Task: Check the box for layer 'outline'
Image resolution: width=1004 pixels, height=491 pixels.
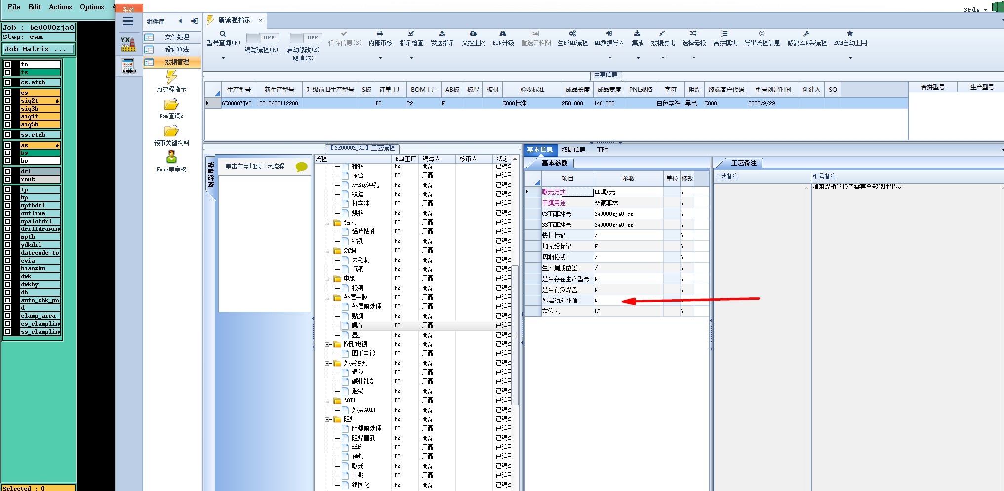Action: pyautogui.click(x=8, y=213)
